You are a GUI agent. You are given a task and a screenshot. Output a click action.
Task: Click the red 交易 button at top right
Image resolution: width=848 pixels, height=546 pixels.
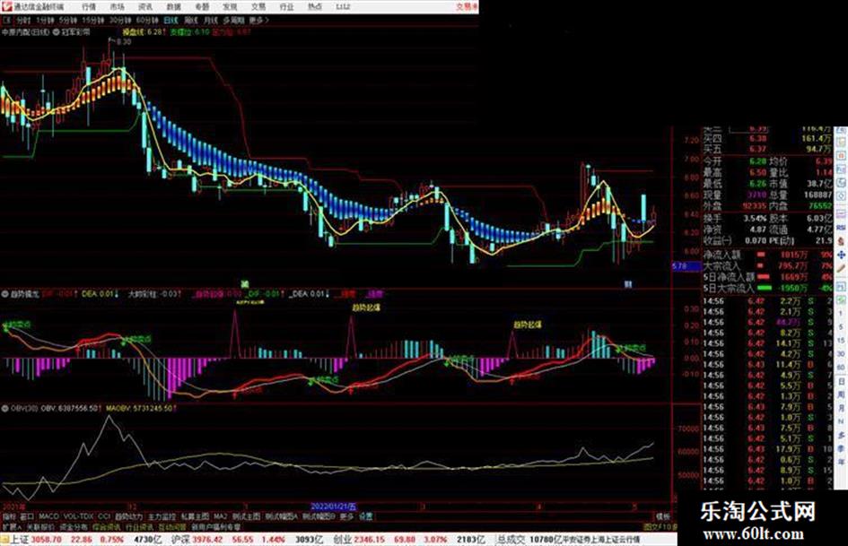[467, 7]
